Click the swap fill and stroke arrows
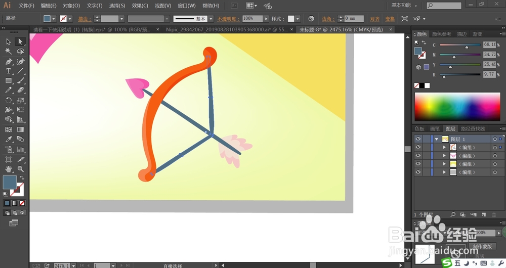This screenshot has width=506, height=268. [x=22, y=178]
